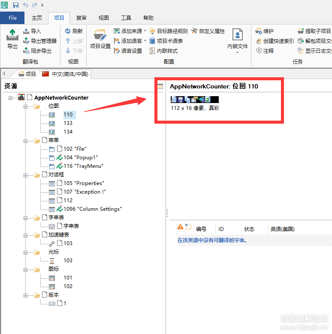Select icon resource 101
This screenshot has height=334, width=332.
coord(68,278)
